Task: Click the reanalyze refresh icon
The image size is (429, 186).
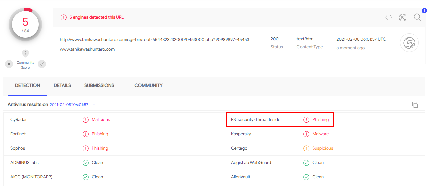Action: 389,17
